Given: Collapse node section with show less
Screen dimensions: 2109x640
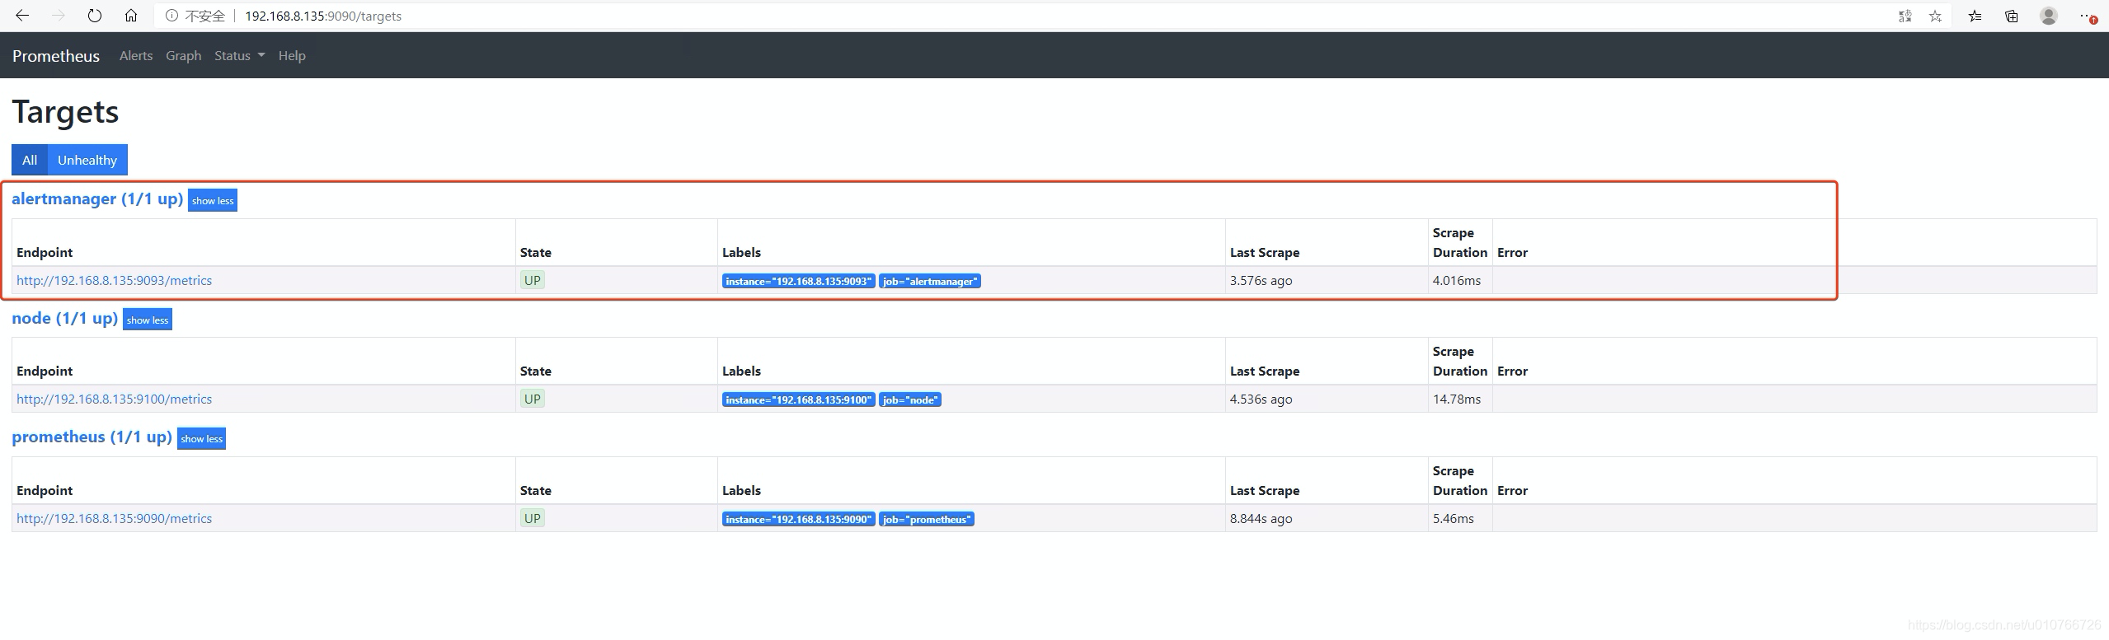Looking at the screenshot, I should pyautogui.click(x=148, y=320).
